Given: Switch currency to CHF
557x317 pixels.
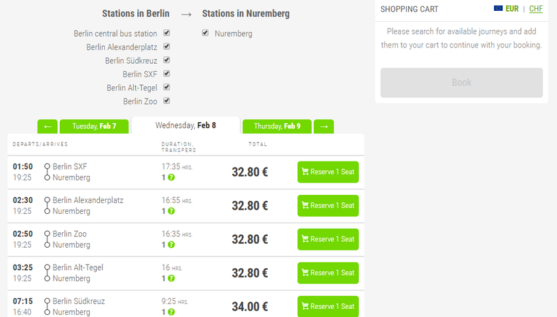Looking at the screenshot, I should 536,9.
